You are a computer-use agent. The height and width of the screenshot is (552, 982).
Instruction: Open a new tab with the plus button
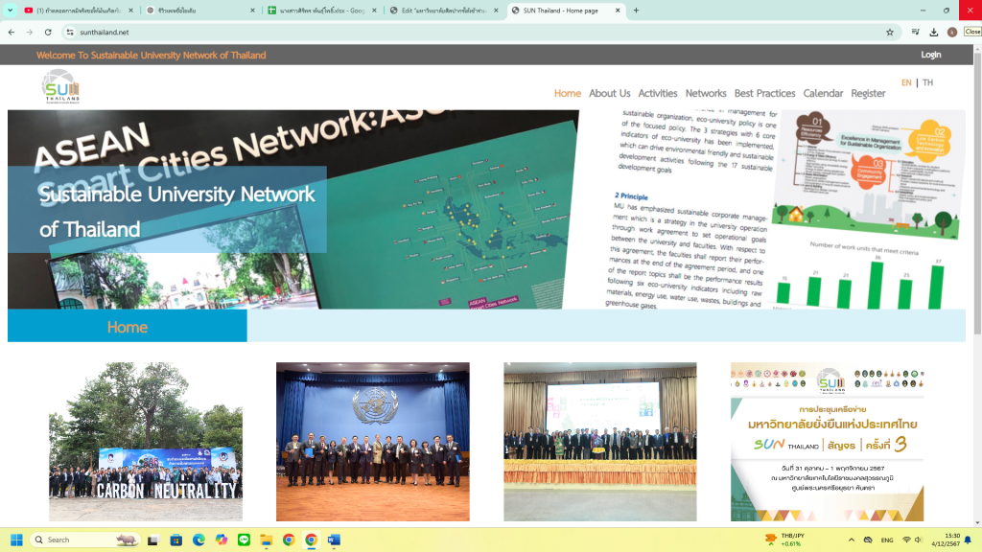(x=637, y=10)
